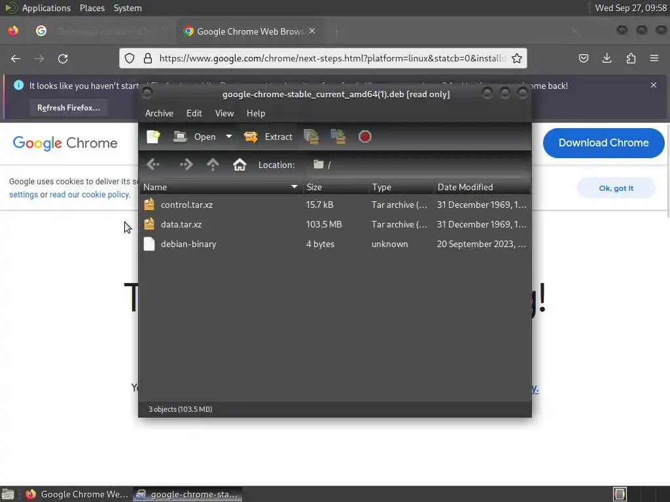Click the data.tar.xz archive icon
Image resolution: width=670 pixels, height=502 pixels.
[x=149, y=224]
